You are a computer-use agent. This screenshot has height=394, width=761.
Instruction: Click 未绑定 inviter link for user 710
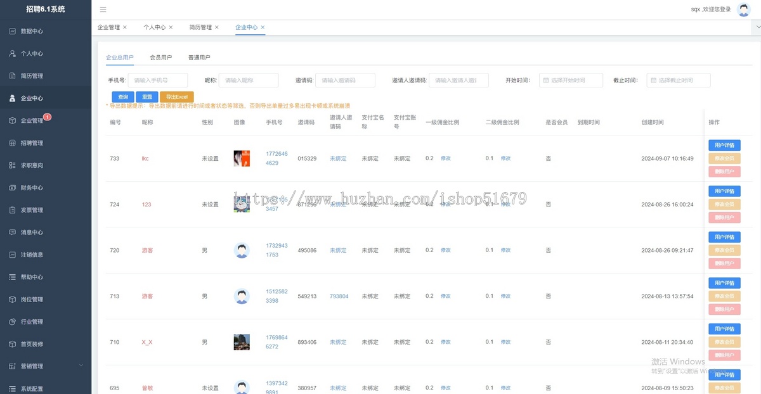coord(338,342)
